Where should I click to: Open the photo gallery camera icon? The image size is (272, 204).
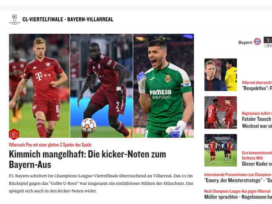click(x=14, y=134)
